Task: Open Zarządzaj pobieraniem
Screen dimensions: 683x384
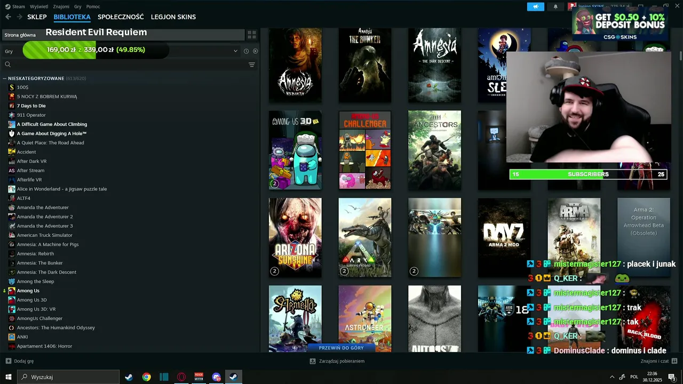Action: click(341, 361)
